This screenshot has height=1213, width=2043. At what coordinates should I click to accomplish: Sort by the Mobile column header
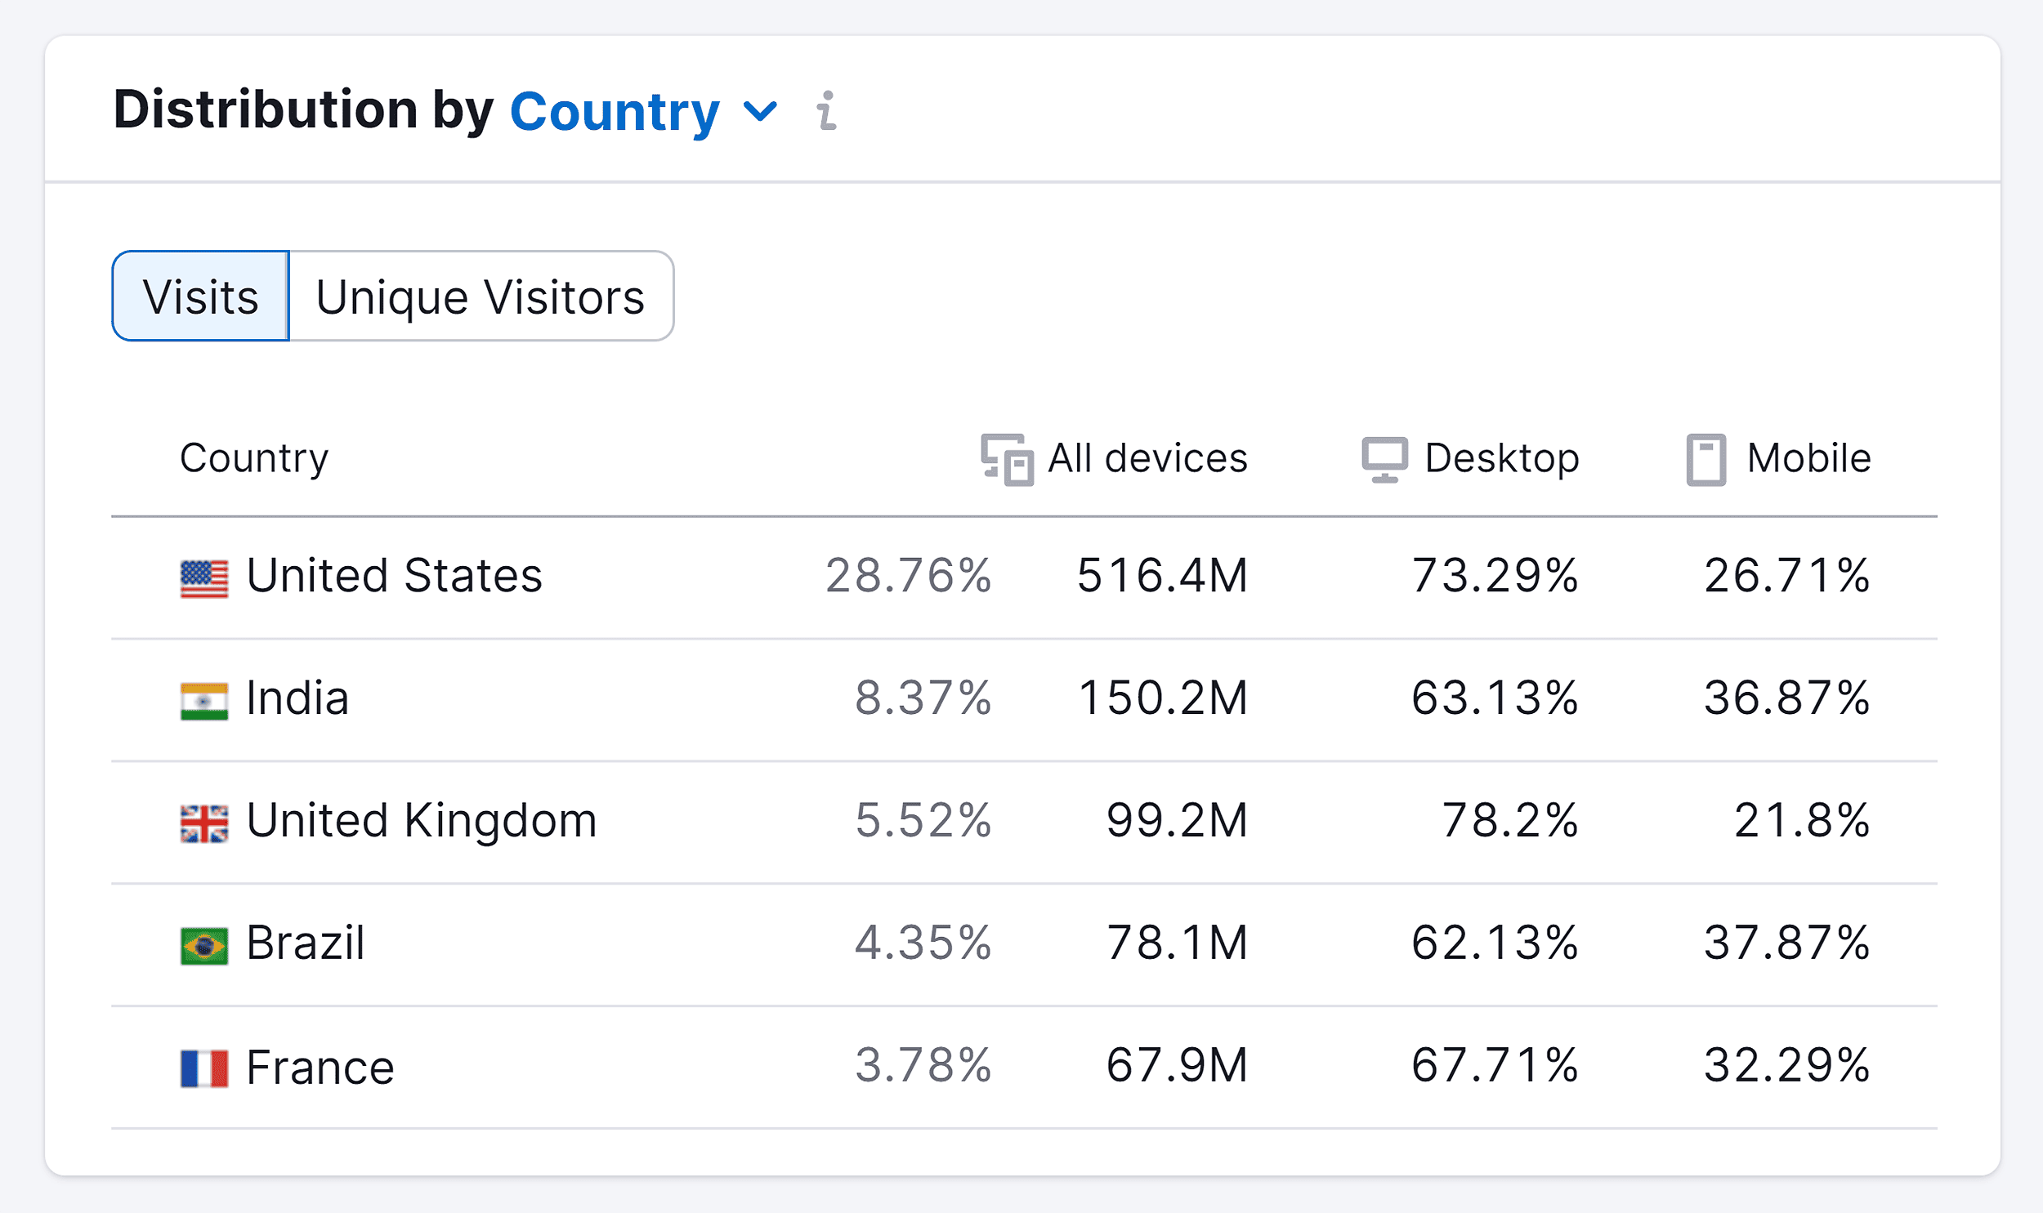click(1808, 457)
